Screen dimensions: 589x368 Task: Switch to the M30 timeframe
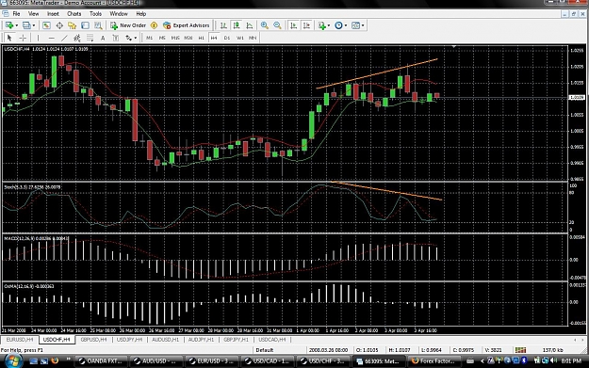click(188, 38)
